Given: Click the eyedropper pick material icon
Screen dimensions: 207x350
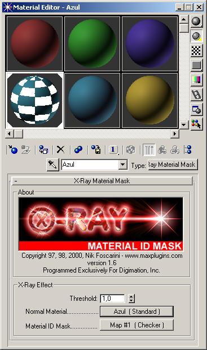Looking at the screenshot, I should [53, 165].
